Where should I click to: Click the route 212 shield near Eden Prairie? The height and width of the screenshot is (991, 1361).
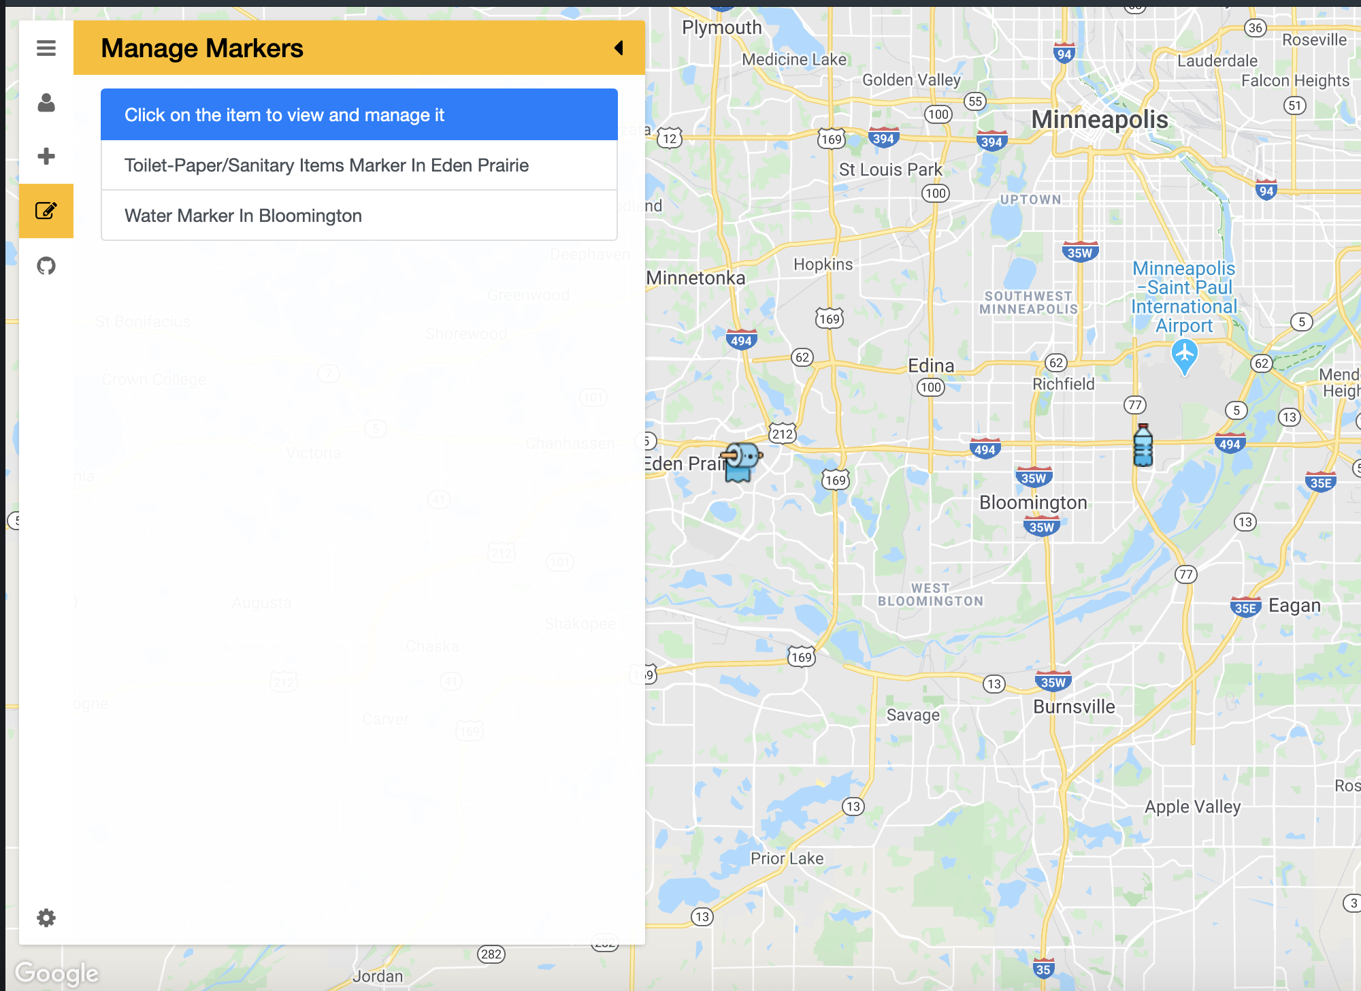coord(782,434)
